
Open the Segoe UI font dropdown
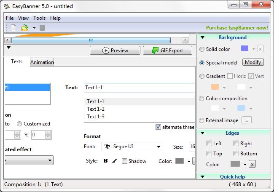click(132, 147)
